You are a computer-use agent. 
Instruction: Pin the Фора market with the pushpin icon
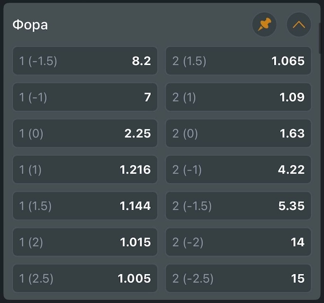(x=264, y=25)
